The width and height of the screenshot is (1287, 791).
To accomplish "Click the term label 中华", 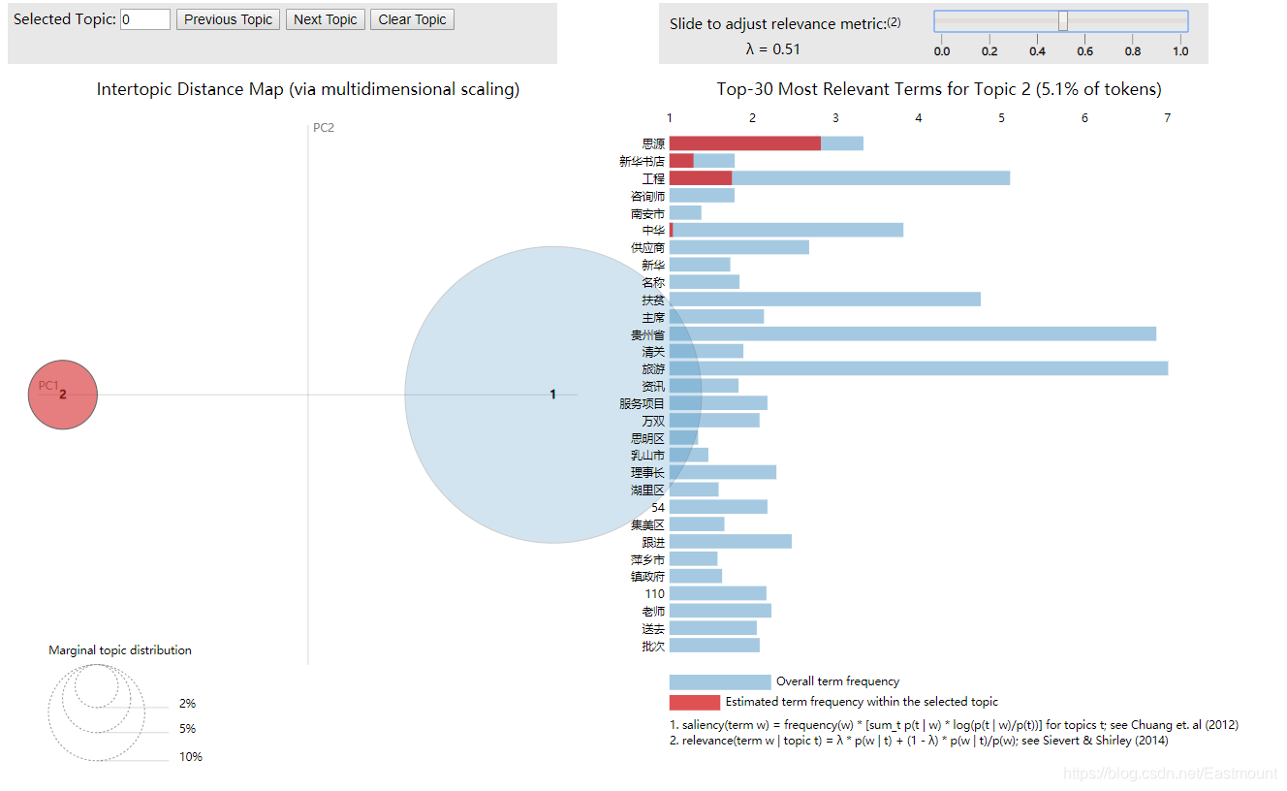I will click(653, 230).
